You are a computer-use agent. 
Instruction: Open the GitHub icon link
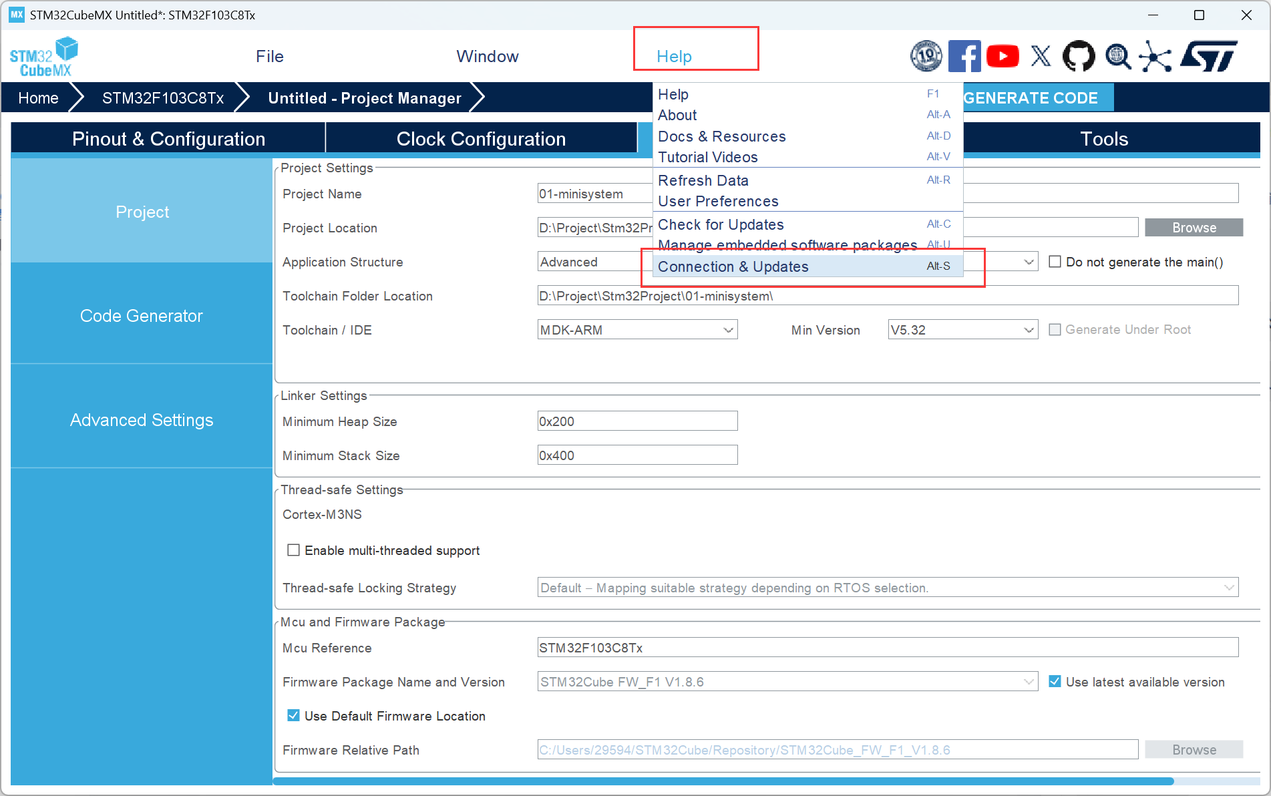pos(1079,56)
